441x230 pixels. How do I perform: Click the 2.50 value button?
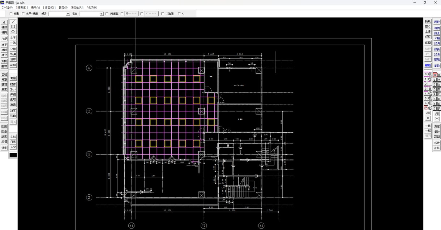click(13, 137)
